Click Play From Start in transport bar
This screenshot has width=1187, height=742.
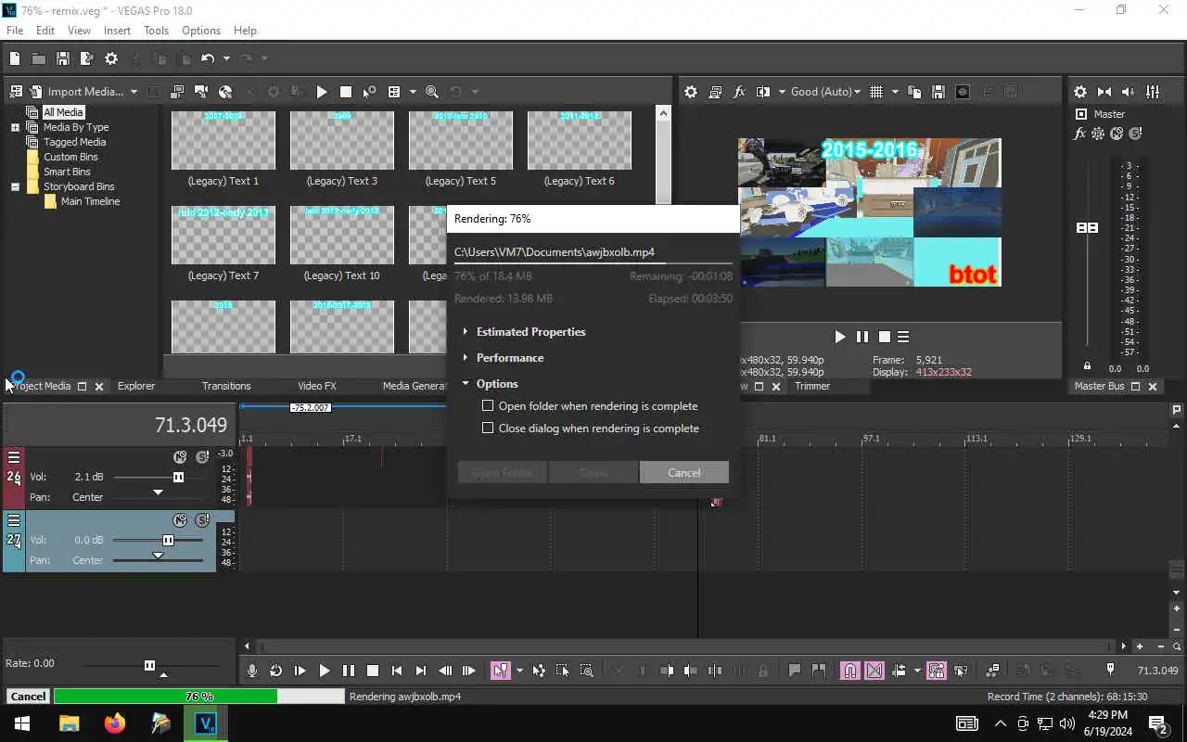click(x=300, y=671)
